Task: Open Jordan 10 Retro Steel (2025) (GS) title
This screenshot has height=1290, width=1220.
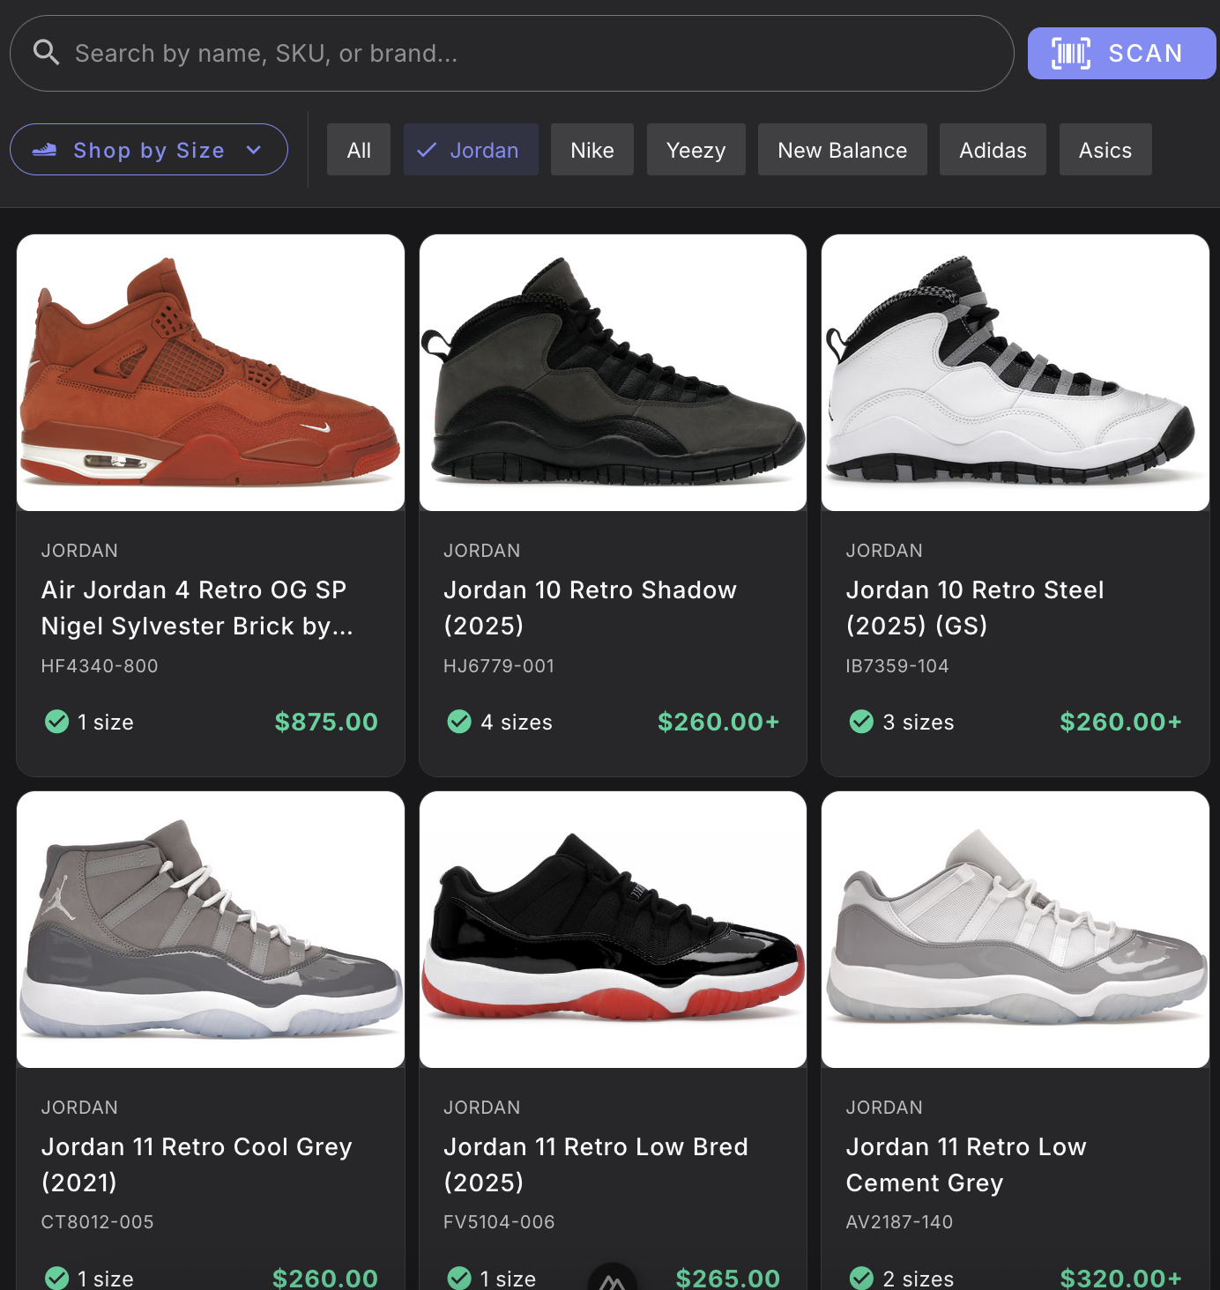Action: (975, 608)
